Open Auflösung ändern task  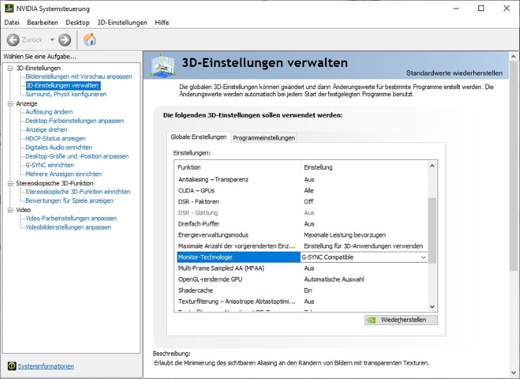(x=49, y=112)
